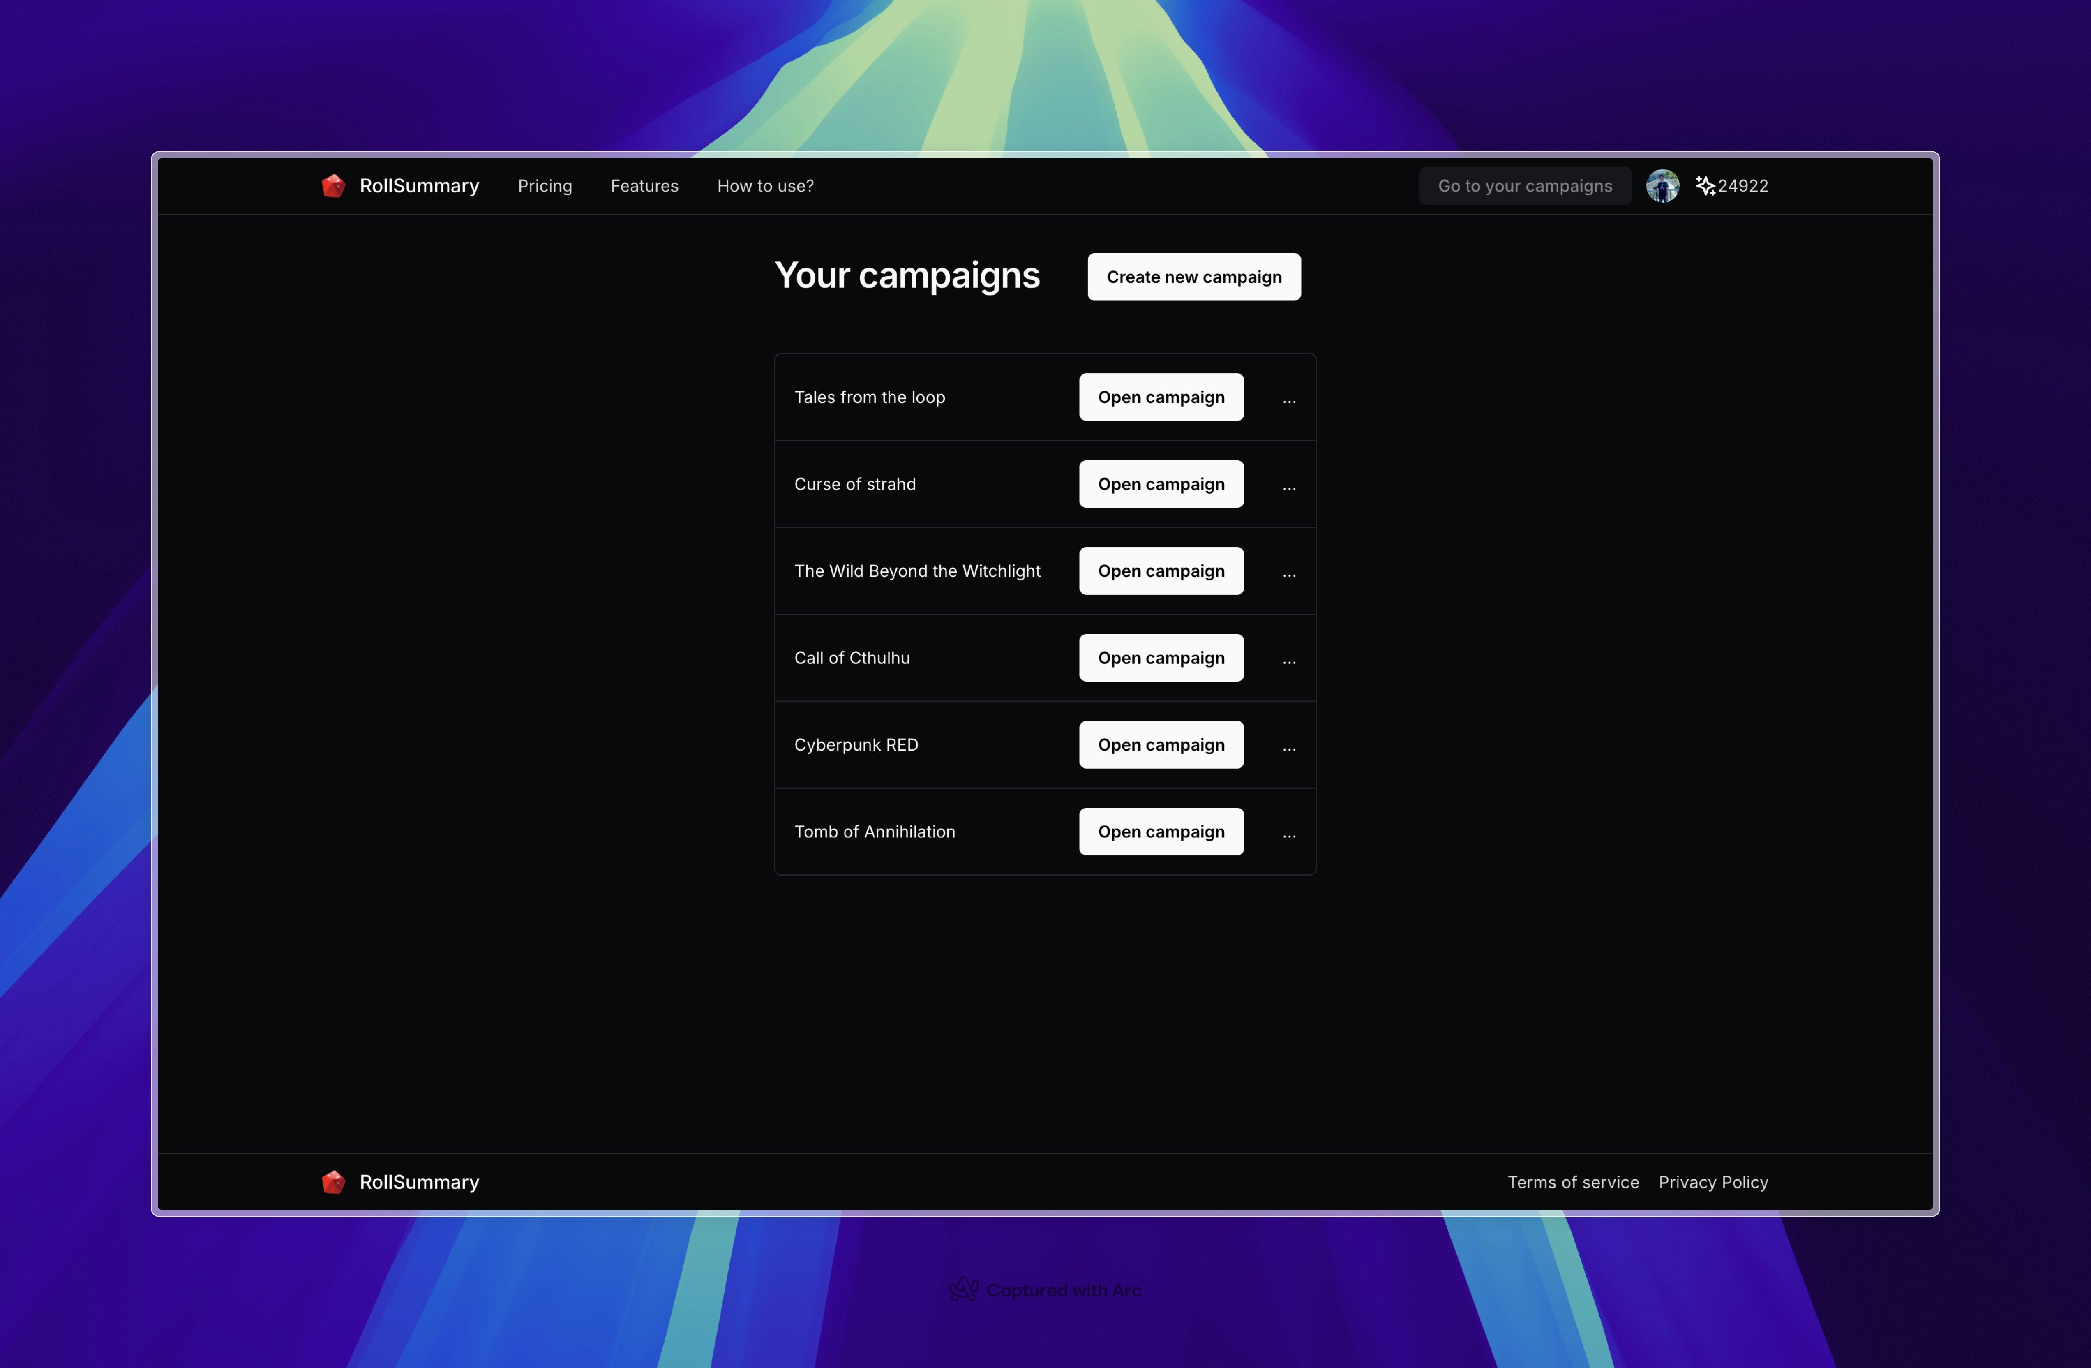
Task: Click the RollSummary logo in footer
Action: (x=333, y=1182)
